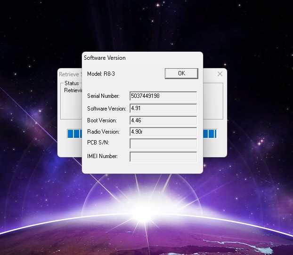
Task: Select the Software Version value field
Action: pos(163,108)
